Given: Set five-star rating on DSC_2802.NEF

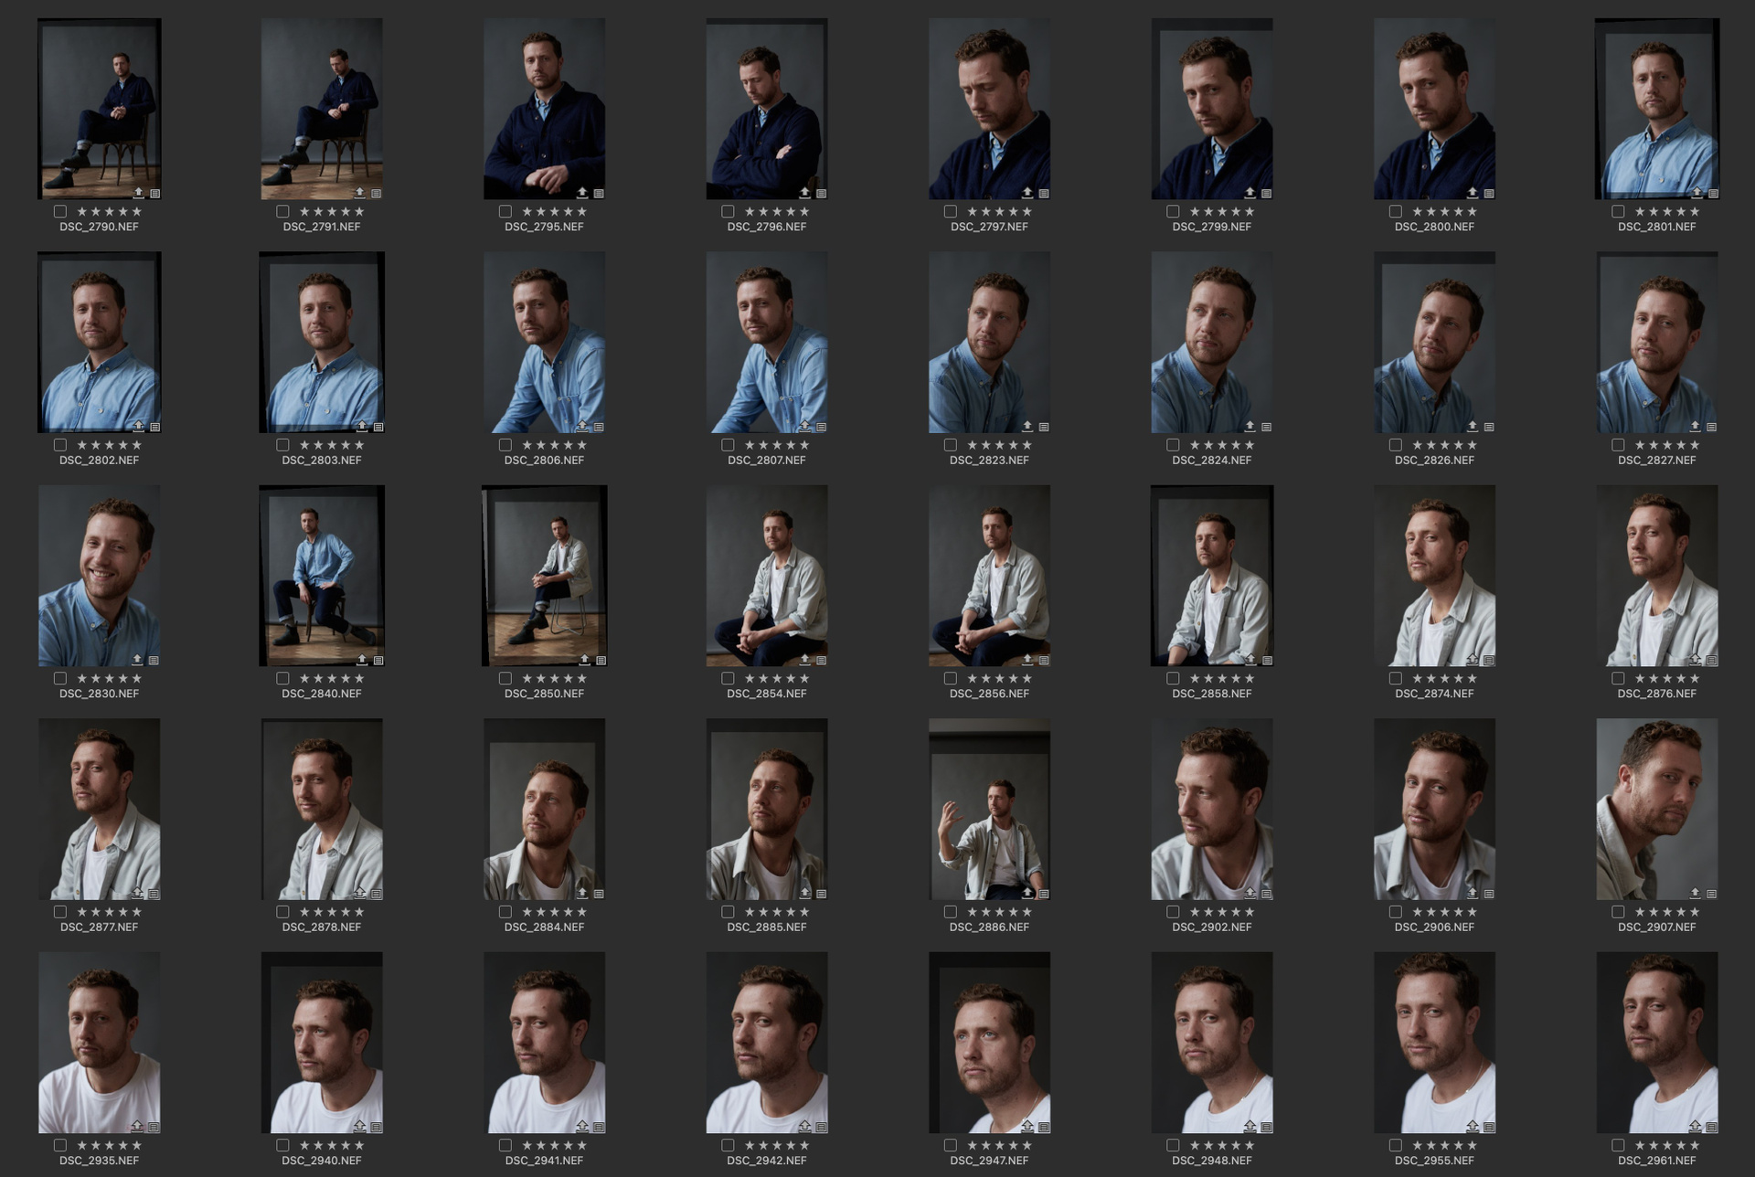Looking at the screenshot, I should click(137, 445).
